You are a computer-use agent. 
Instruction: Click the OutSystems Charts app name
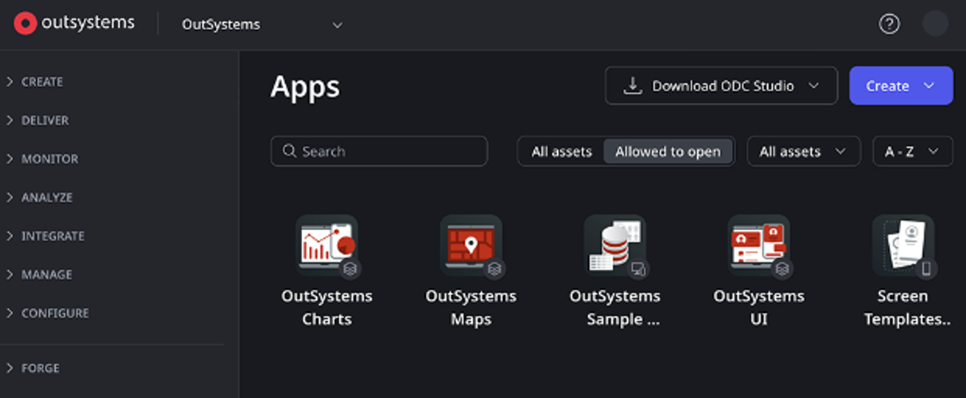point(327,308)
